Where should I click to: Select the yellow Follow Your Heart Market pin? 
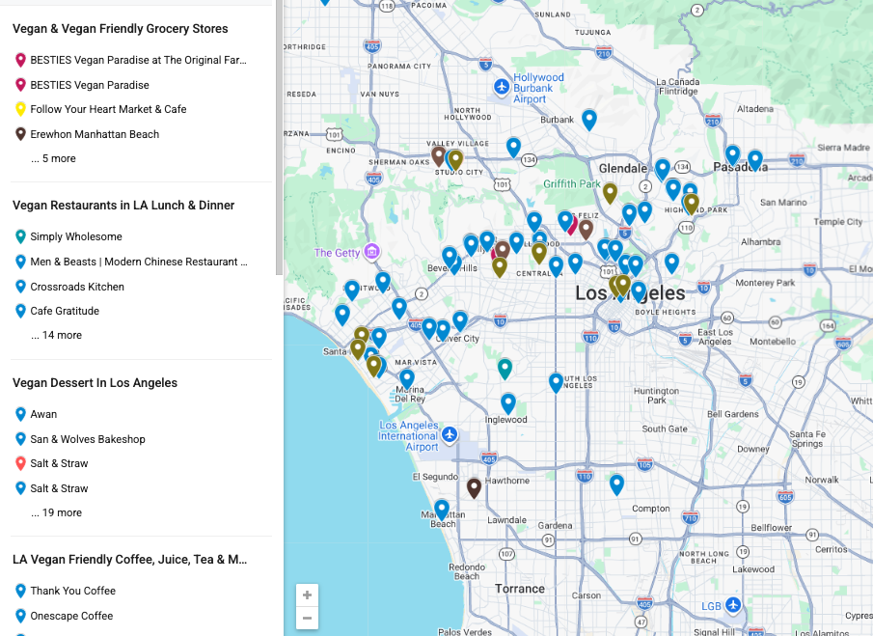pyautogui.click(x=19, y=109)
